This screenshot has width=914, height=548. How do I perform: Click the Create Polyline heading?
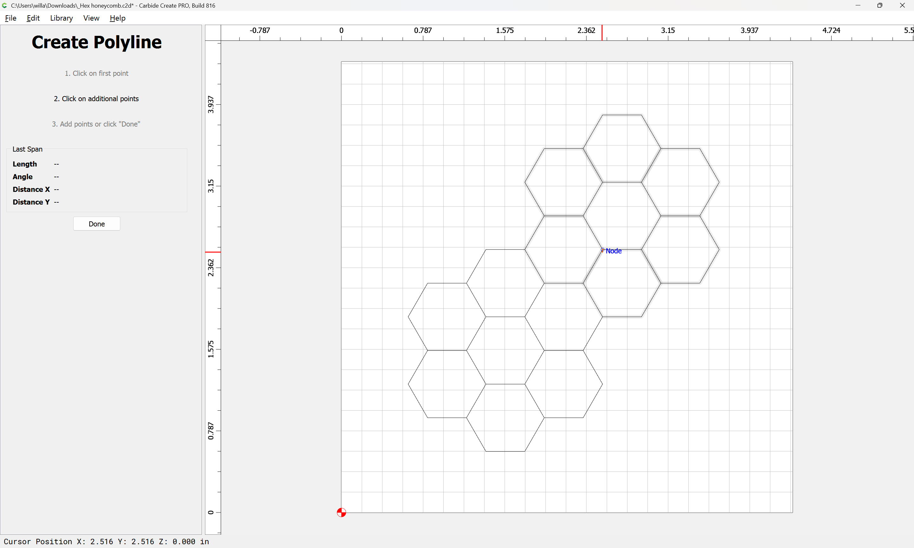click(x=96, y=42)
